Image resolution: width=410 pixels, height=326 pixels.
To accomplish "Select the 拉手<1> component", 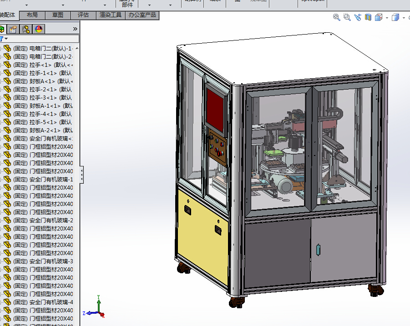I will click(x=43, y=65).
